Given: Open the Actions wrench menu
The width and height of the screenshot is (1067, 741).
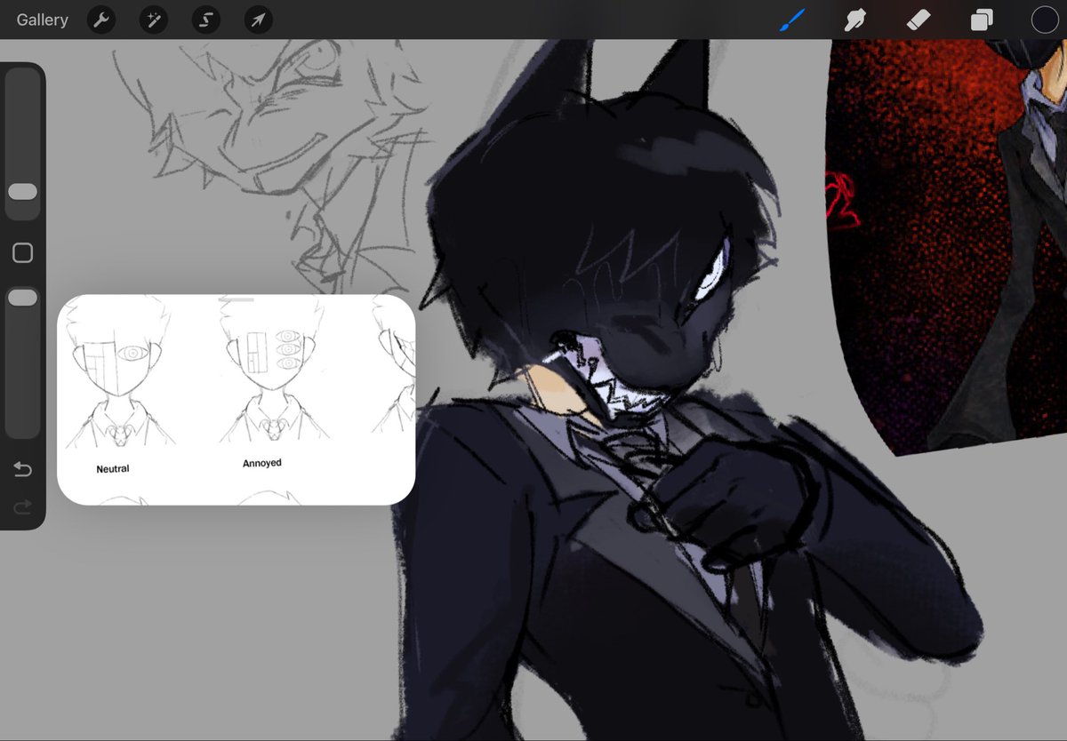Looking at the screenshot, I should [x=100, y=20].
